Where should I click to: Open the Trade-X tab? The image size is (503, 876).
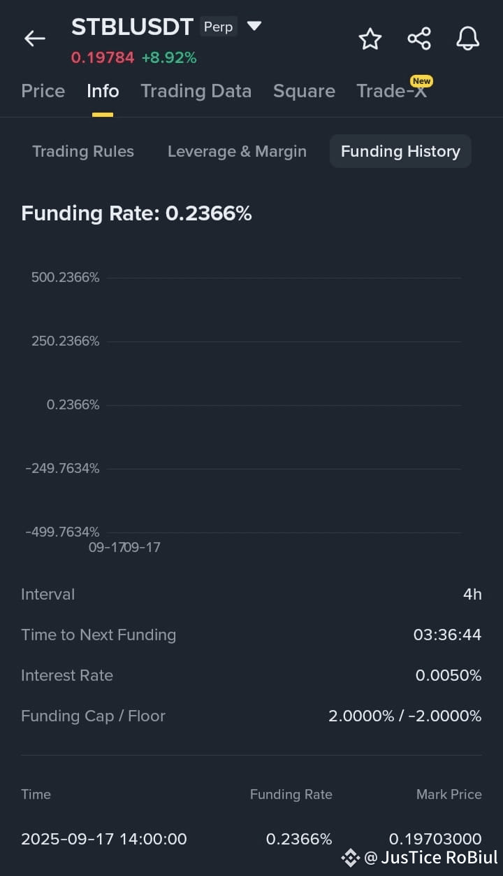click(391, 91)
